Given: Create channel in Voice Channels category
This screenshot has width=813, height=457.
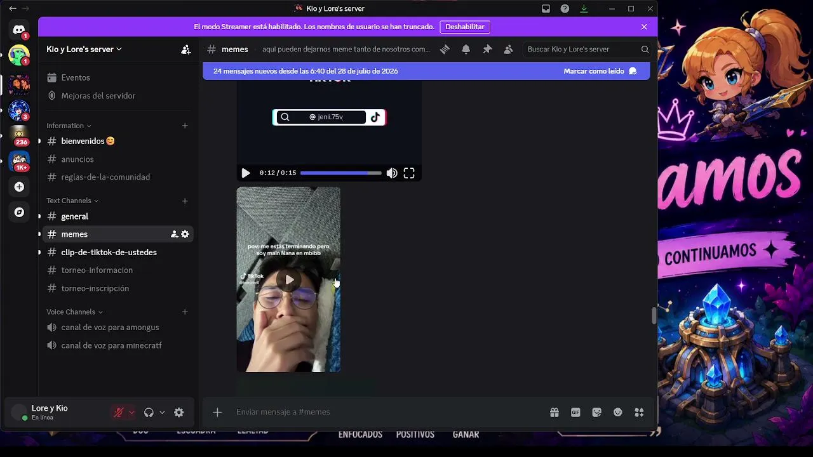Looking at the screenshot, I should coord(185,312).
